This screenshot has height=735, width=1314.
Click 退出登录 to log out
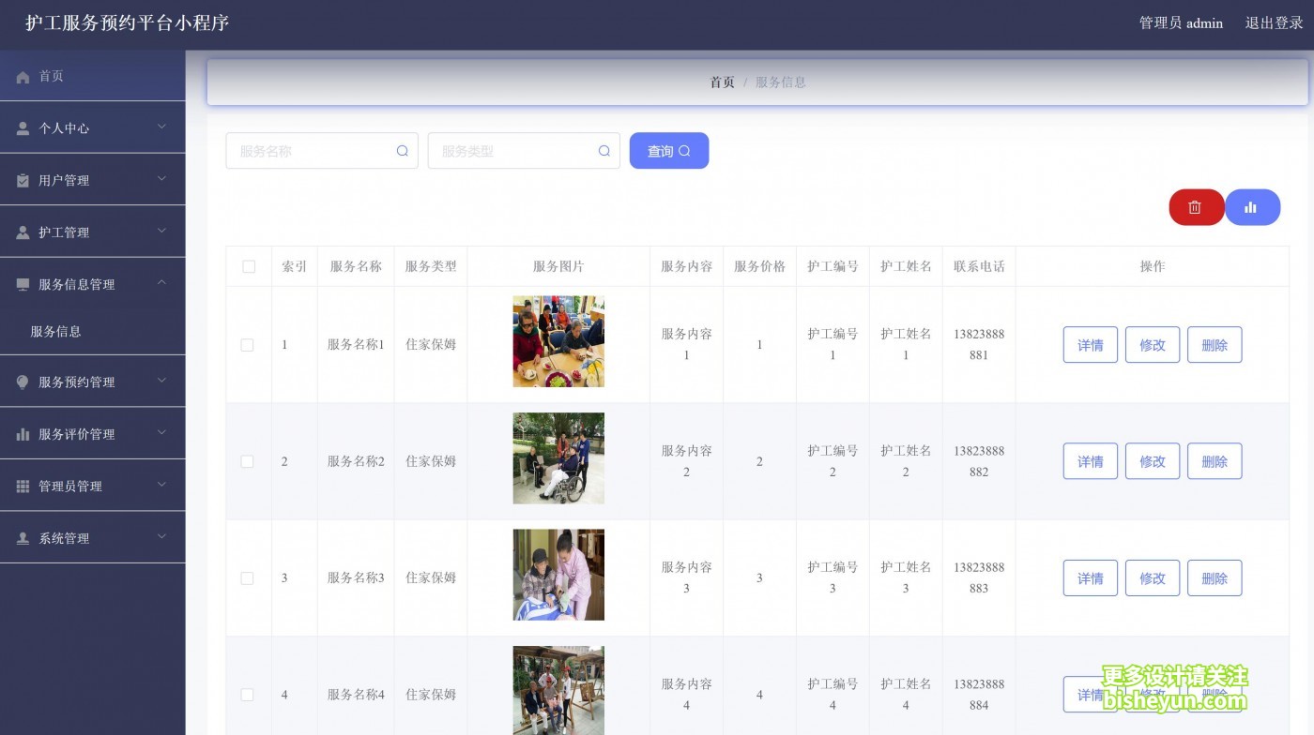click(1275, 23)
